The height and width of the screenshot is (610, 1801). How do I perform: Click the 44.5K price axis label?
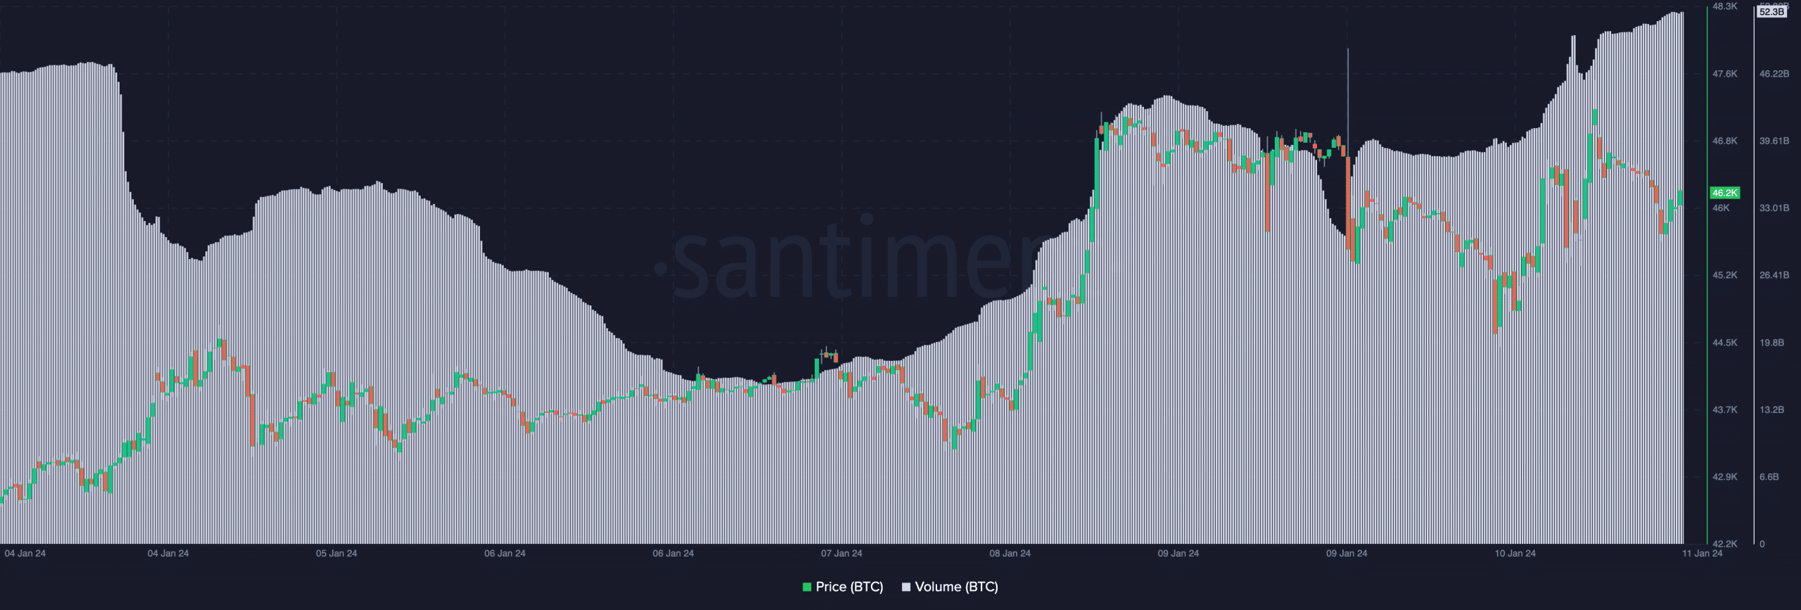[x=1725, y=343]
